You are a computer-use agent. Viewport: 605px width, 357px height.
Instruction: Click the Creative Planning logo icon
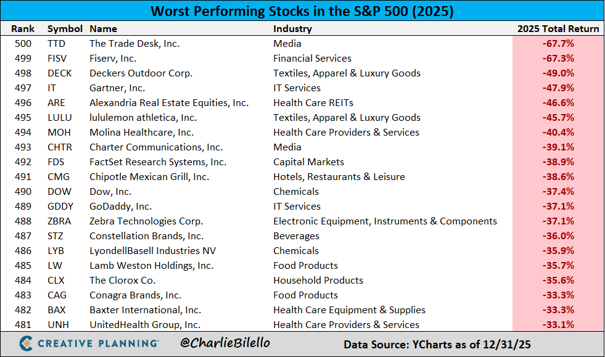tap(27, 343)
